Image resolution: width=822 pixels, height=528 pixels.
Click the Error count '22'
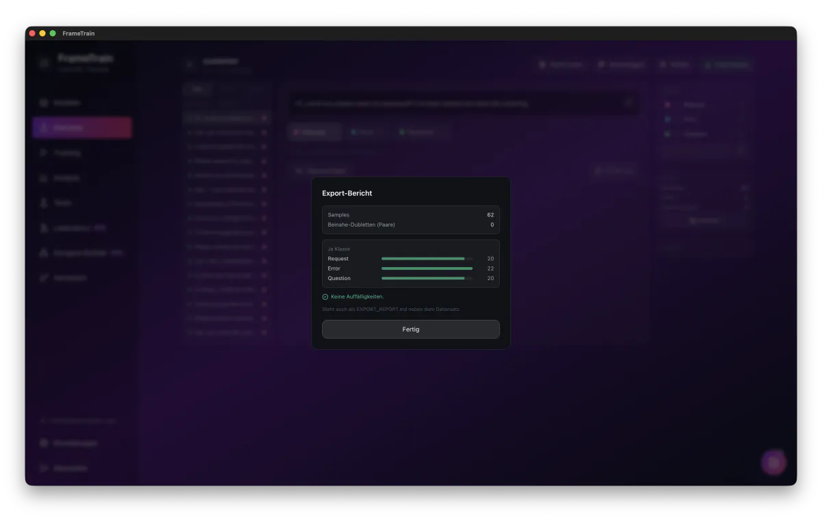point(490,268)
